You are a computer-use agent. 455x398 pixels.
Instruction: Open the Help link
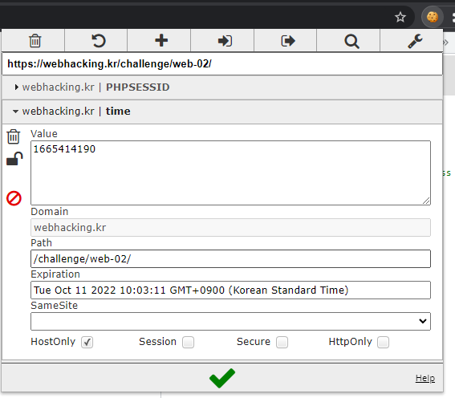click(x=425, y=378)
